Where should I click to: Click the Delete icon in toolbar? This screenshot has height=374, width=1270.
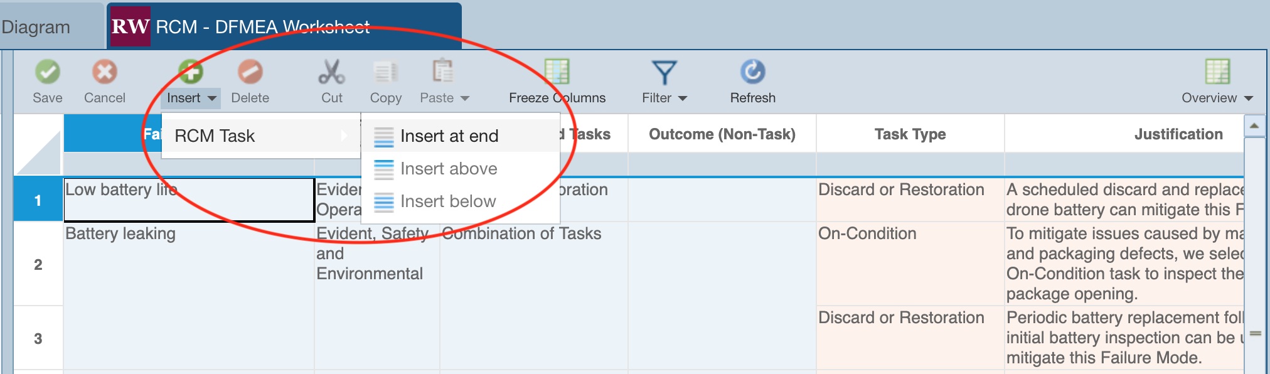tap(250, 72)
